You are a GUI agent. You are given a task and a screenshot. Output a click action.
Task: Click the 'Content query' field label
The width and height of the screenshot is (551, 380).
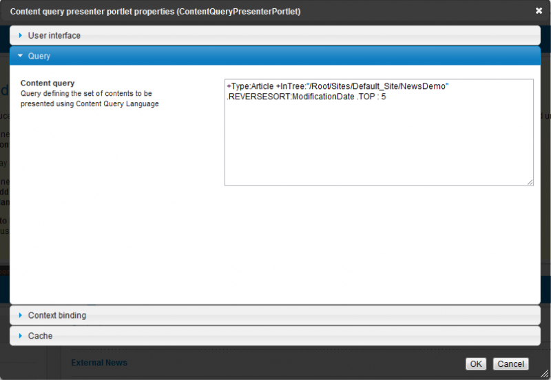click(48, 83)
